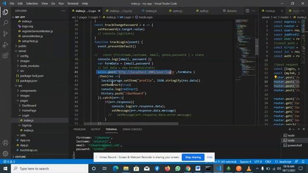
Task: Close the terminal panel
Action: tap(304, 129)
